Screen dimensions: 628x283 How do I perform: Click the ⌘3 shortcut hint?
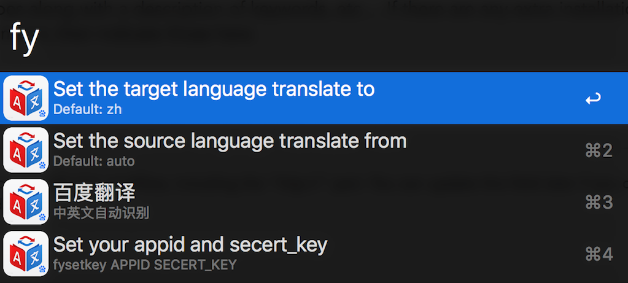(599, 202)
